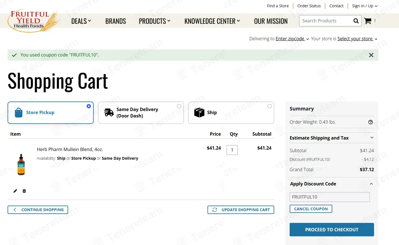Click the Discount (FRUITFUL10) label

coord(310,159)
